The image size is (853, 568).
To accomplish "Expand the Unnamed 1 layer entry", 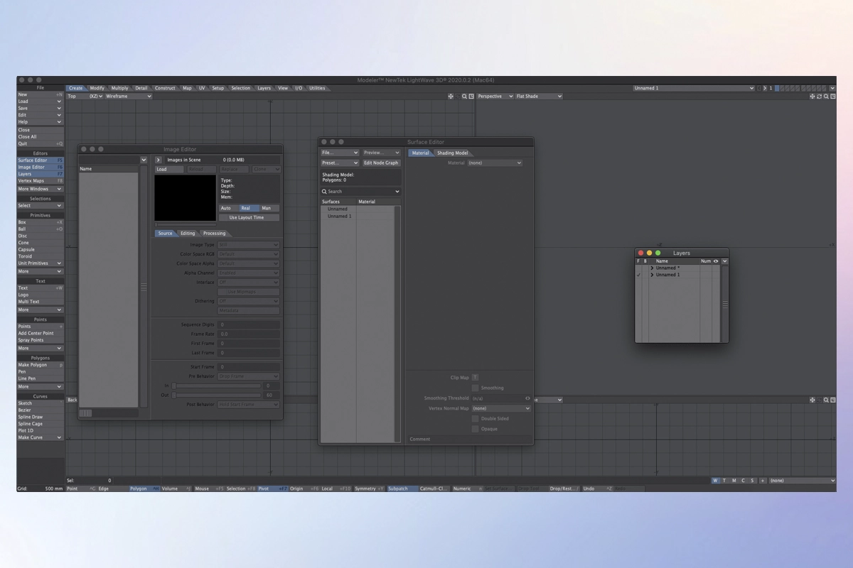I will coord(653,275).
